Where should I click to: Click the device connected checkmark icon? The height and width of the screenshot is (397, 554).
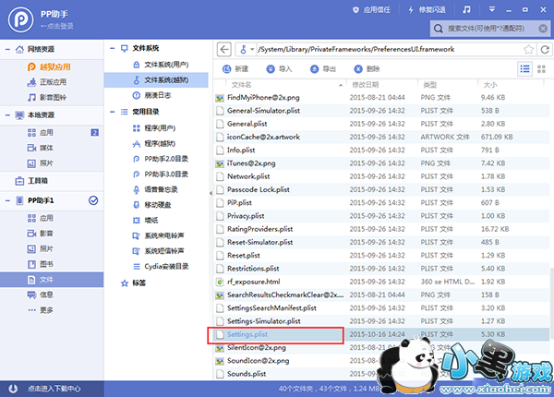[93, 200]
